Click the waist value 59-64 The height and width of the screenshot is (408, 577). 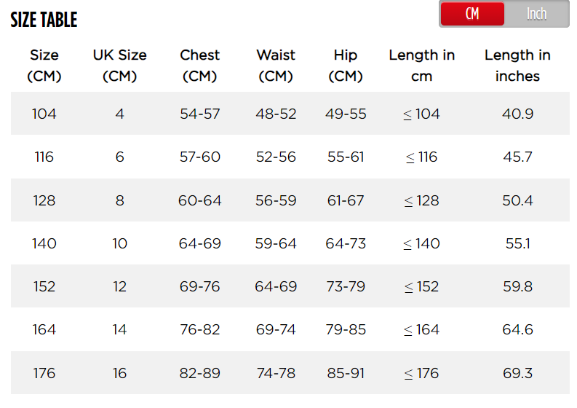click(276, 243)
